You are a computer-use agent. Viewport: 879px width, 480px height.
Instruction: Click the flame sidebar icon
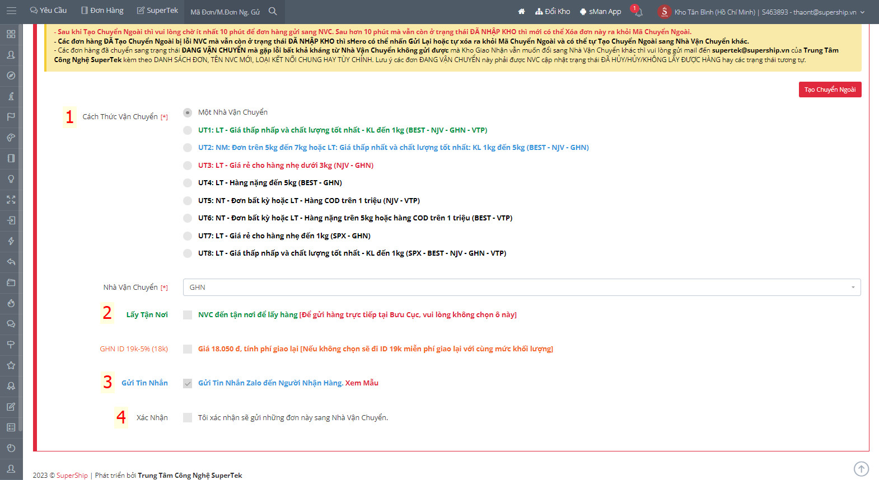(11, 303)
